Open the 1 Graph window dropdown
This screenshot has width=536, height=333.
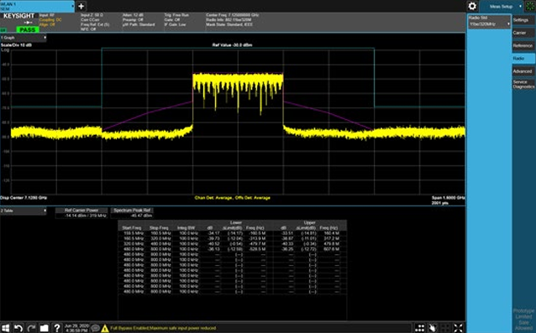[x=24, y=38]
